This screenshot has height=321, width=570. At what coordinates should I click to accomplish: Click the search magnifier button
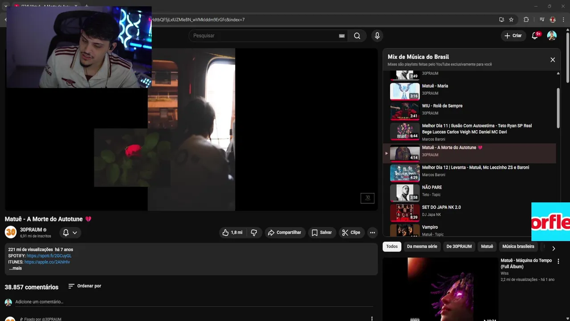tap(357, 36)
